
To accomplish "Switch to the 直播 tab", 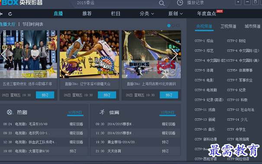I will (58, 14).
